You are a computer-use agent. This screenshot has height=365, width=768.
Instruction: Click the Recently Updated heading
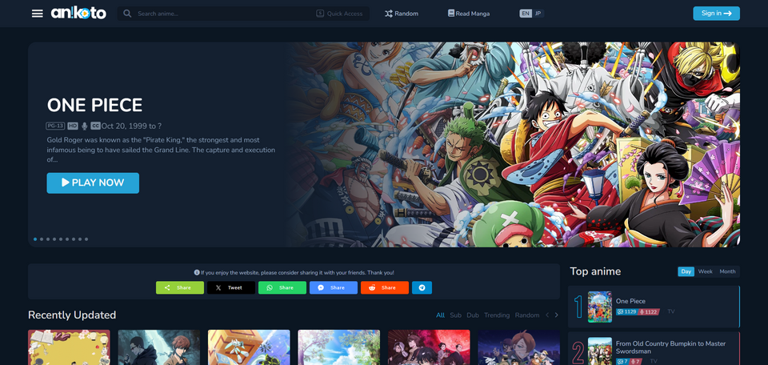[x=72, y=315]
